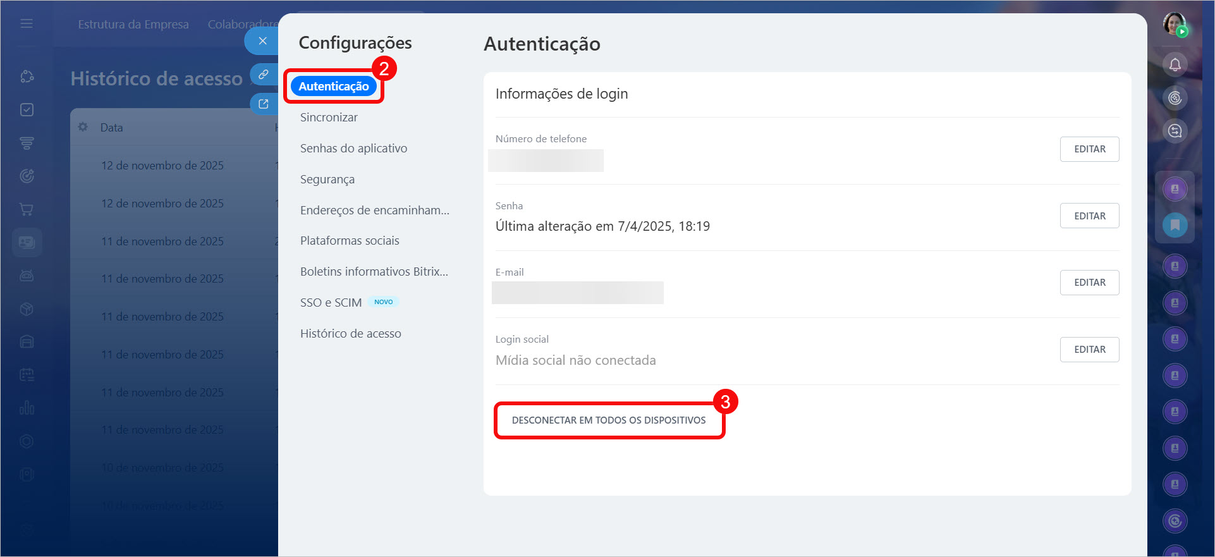1215x557 pixels.
Task: Select the Autenticação settings tab
Action: [333, 87]
